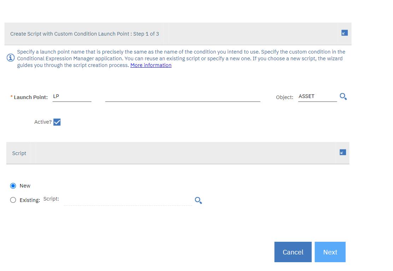Screen dimensions: 393x271
Task: Choose the Existing script option
Action: [13, 200]
